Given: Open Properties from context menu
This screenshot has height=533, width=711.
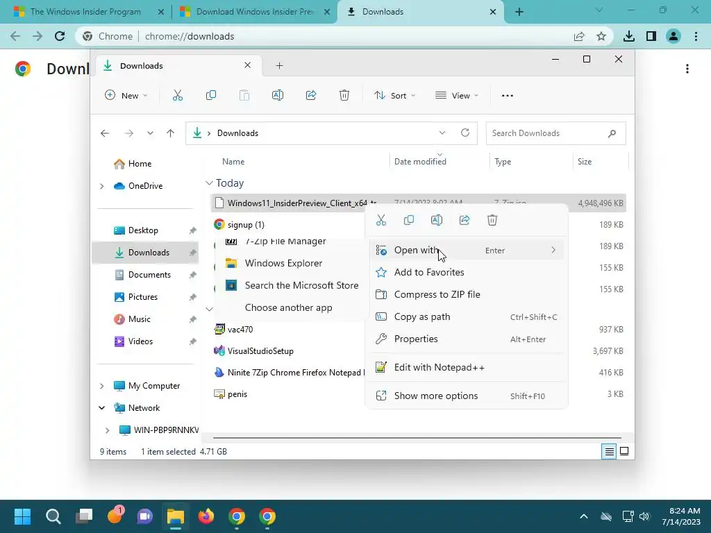Looking at the screenshot, I should point(466,339).
